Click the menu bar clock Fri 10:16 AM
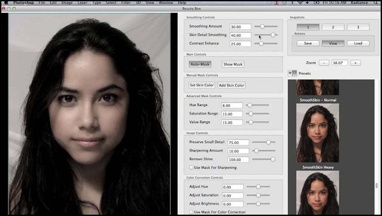The image size is (382, 216). click(x=333, y=3)
